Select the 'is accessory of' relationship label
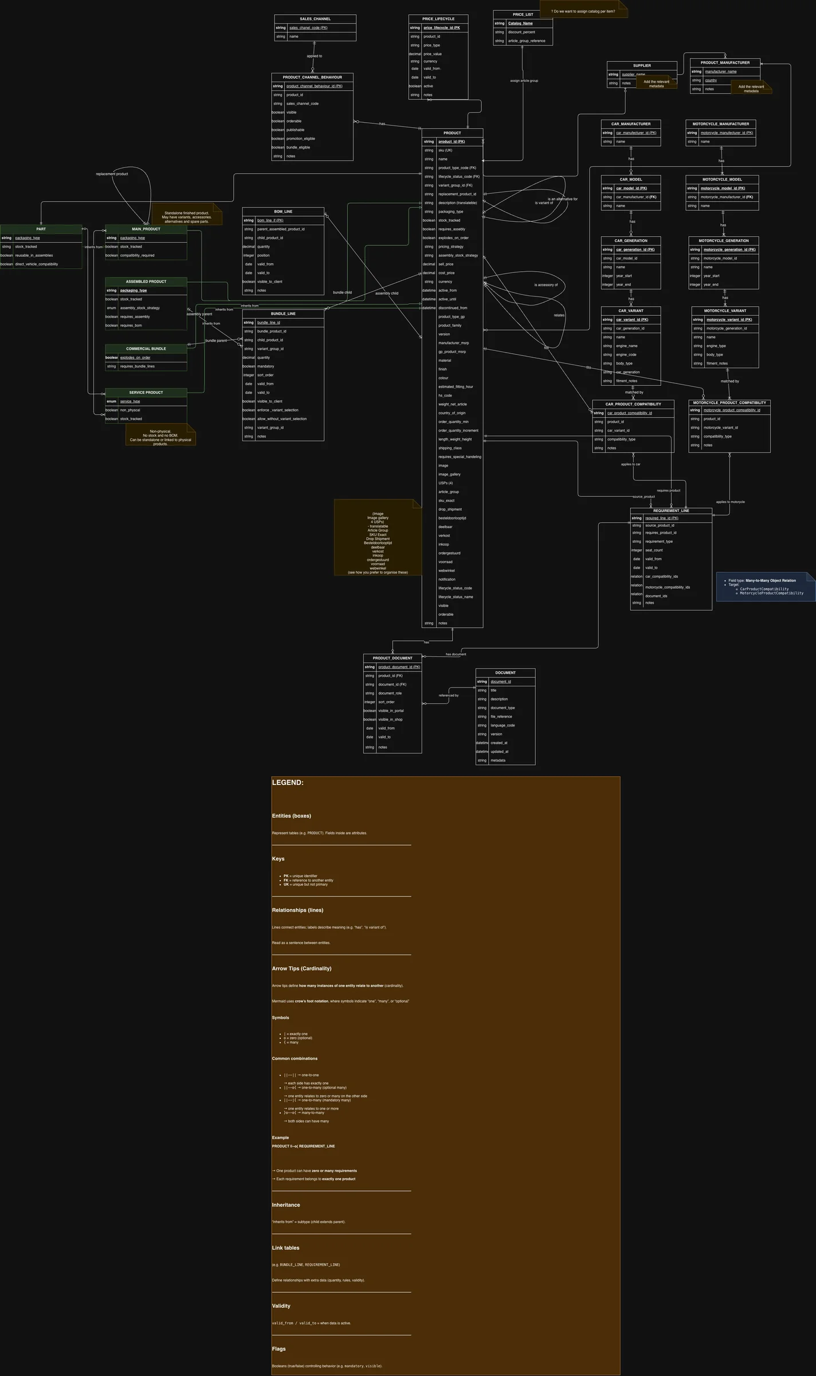Screen dimensions: 816x1376 click(x=546, y=285)
